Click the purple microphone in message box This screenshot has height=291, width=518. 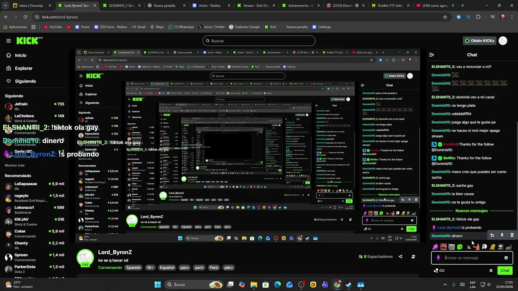pos(438,258)
